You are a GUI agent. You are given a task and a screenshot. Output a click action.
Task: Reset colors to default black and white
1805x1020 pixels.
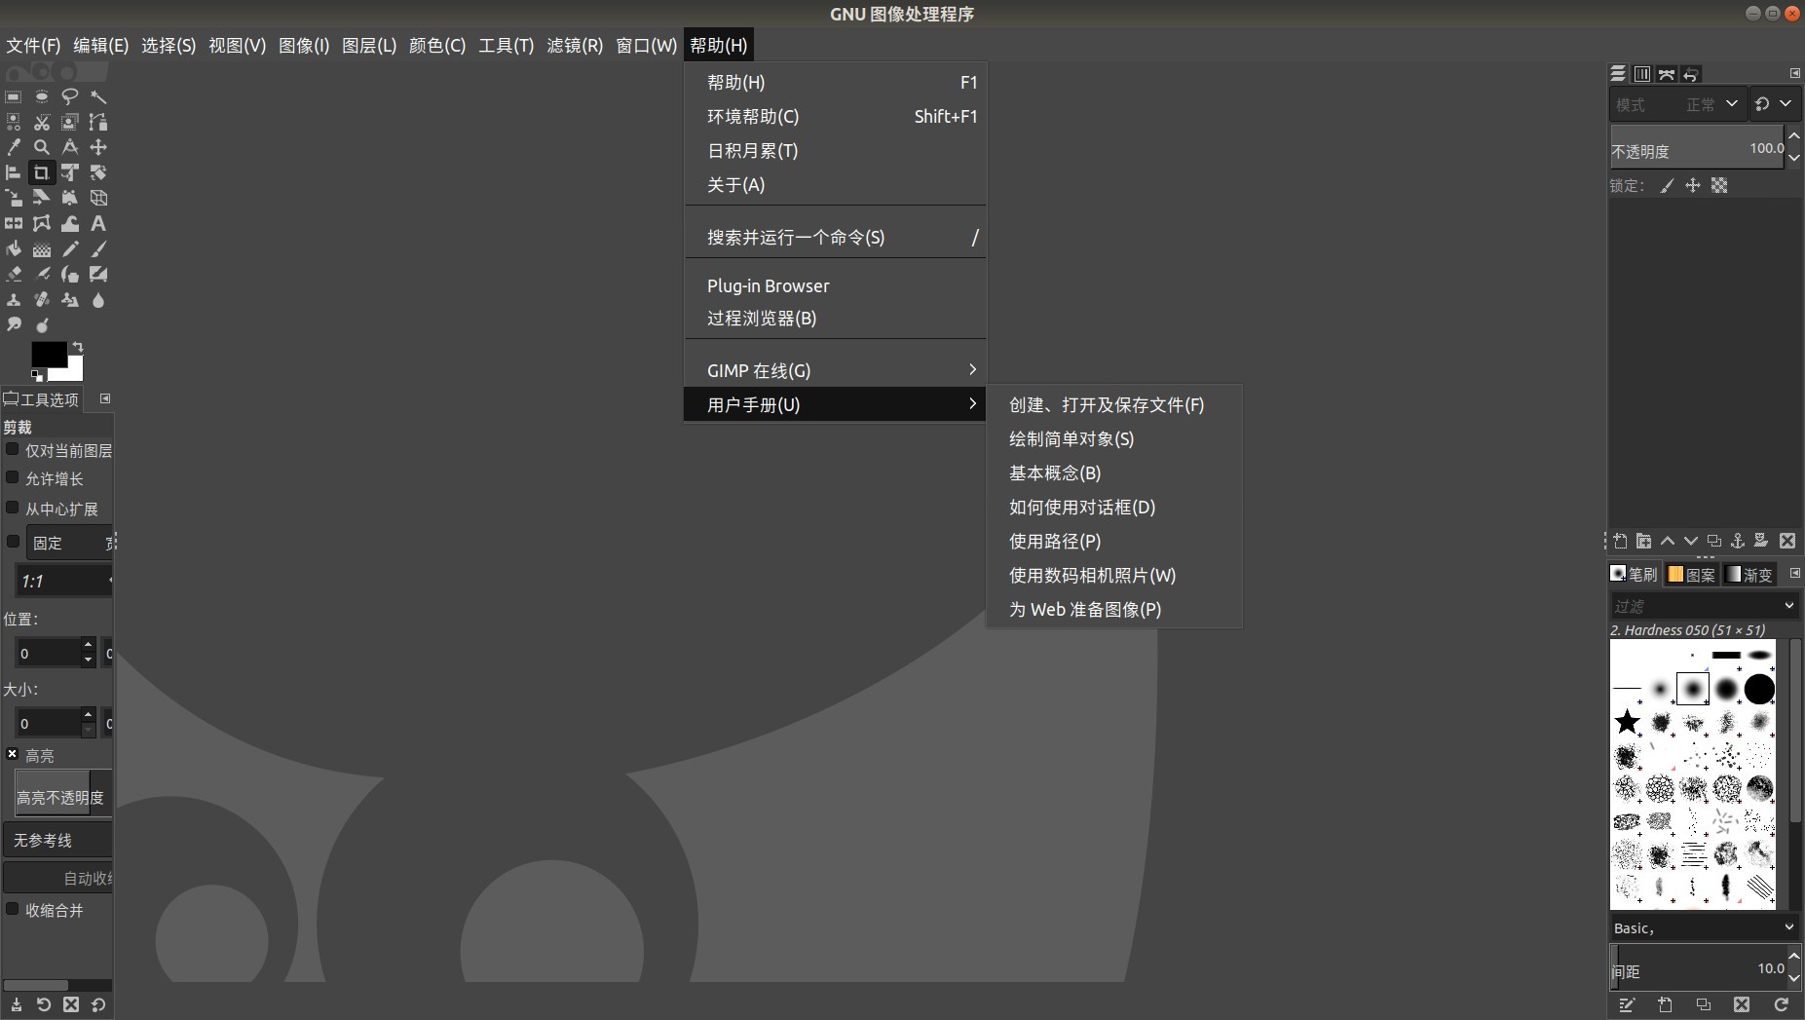point(37,375)
